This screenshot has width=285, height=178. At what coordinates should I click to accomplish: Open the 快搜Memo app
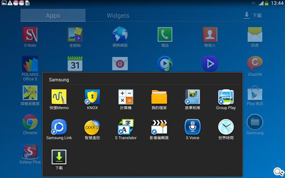coord(59,97)
